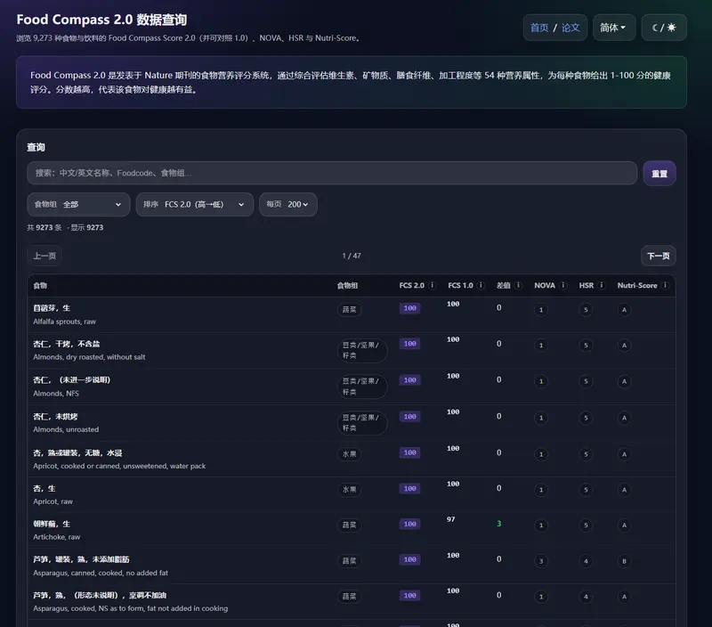Click the info icon beside FCS 1.0
Viewport: 712px width, 627px height.
click(x=481, y=286)
